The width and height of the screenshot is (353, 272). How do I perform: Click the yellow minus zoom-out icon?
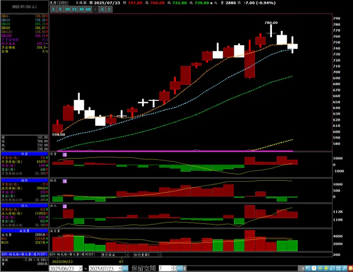coord(320,268)
